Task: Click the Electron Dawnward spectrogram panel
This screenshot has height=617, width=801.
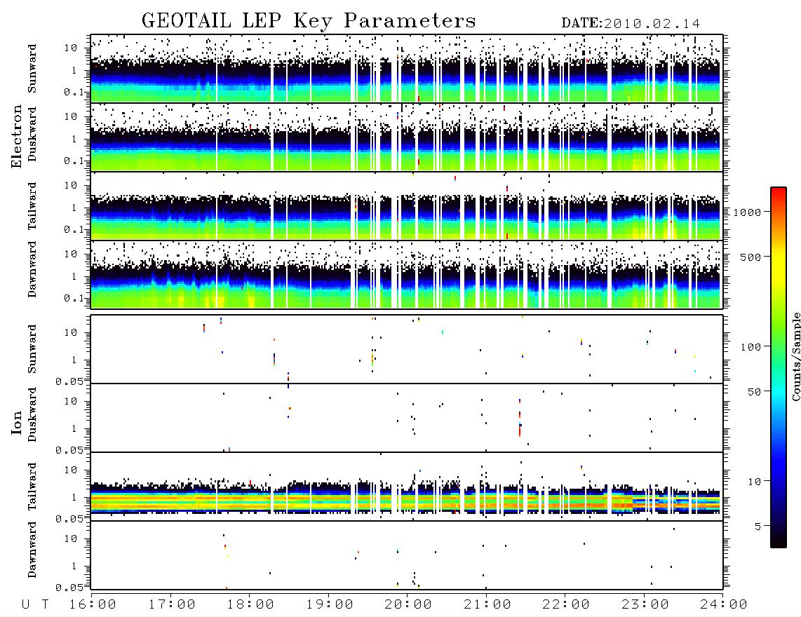Action: coord(407,274)
